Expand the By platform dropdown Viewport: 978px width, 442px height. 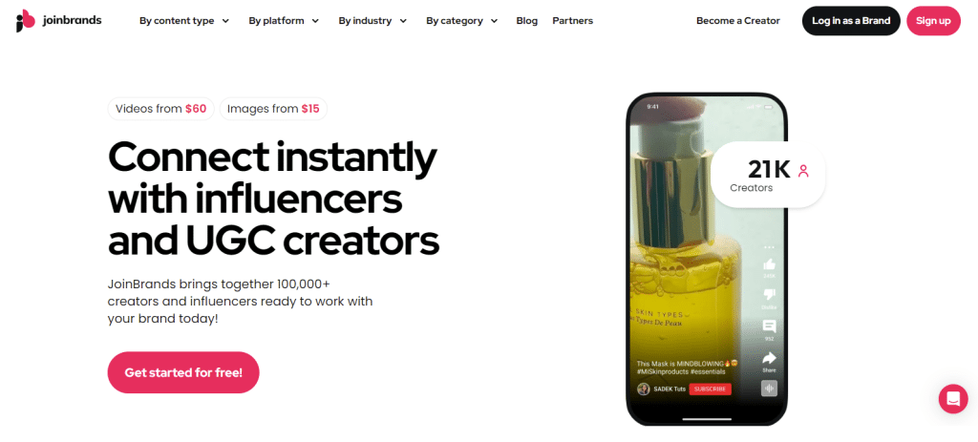pyautogui.click(x=284, y=21)
